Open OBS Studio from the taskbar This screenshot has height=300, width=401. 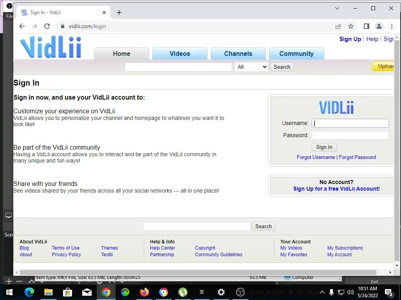[x=240, y=292]
